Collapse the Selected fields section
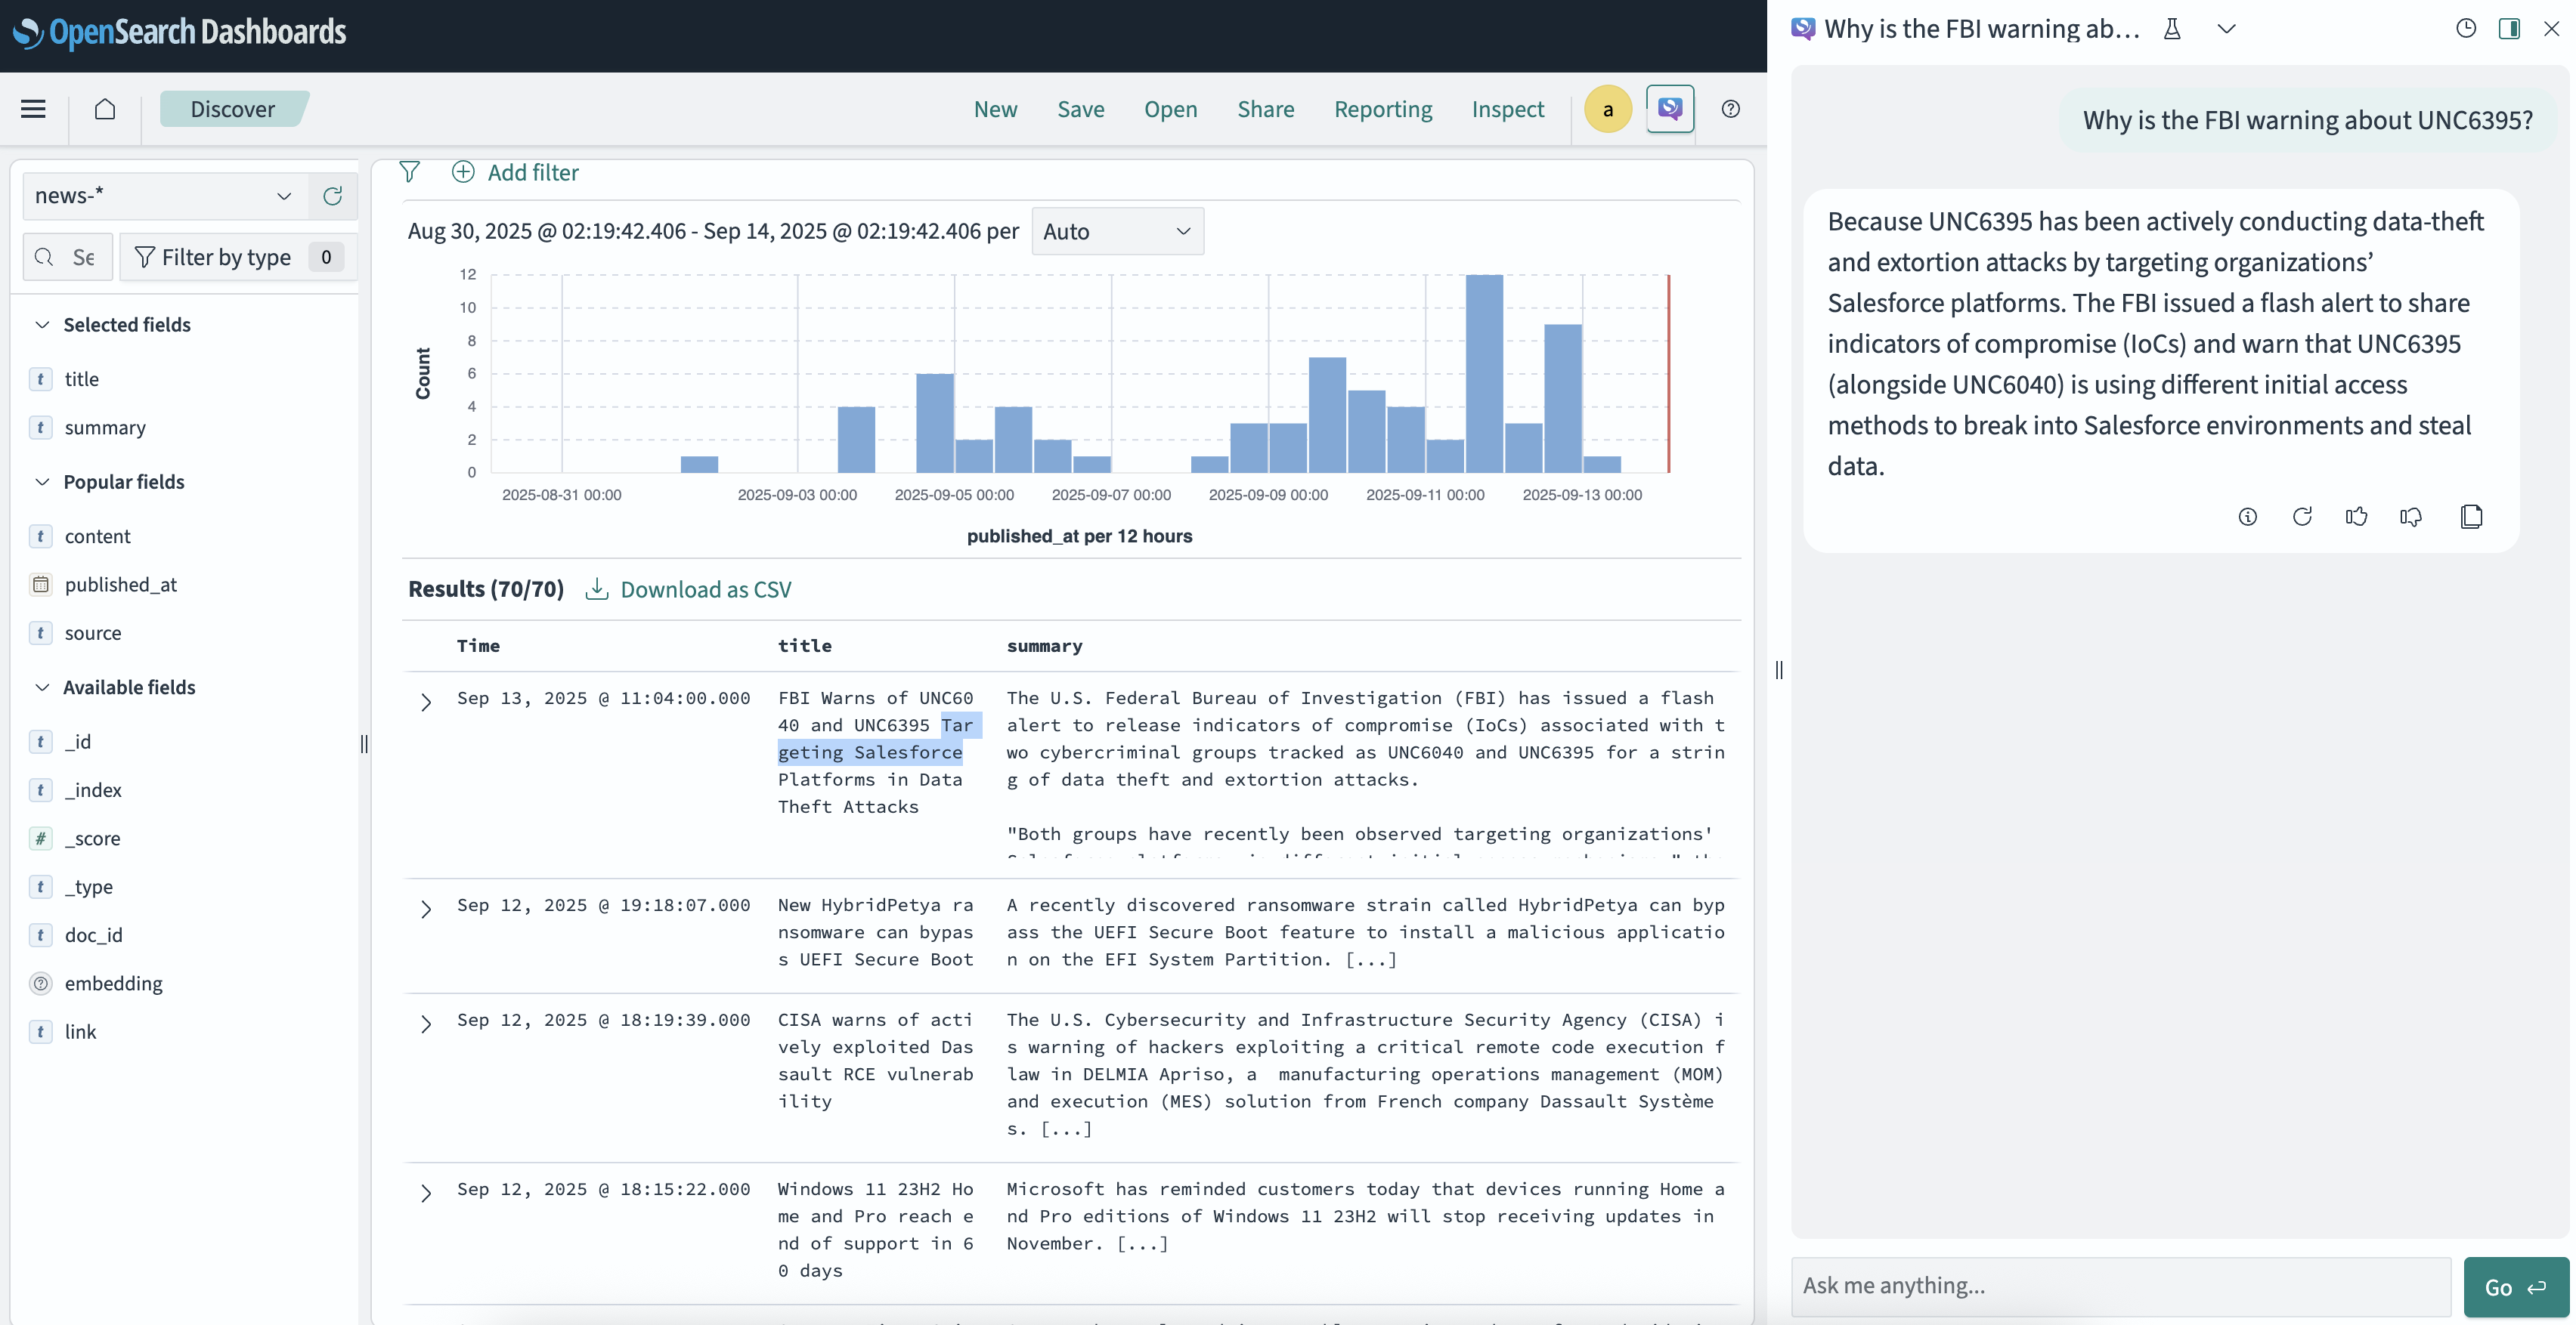The width and height of the screenshot is (2576, 1325). [x=42, y=325]
